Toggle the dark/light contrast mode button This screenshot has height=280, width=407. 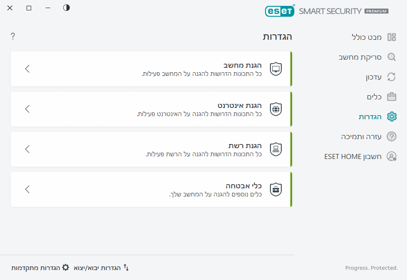[x=66, y=8]
